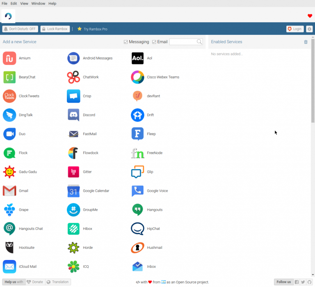Screen dimensions: 315x287
Task: Open the File menu
Action: 5,3
